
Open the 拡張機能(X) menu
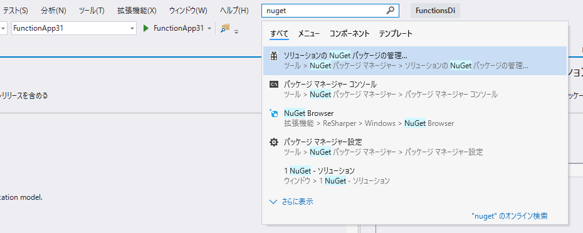click(137, 11)
